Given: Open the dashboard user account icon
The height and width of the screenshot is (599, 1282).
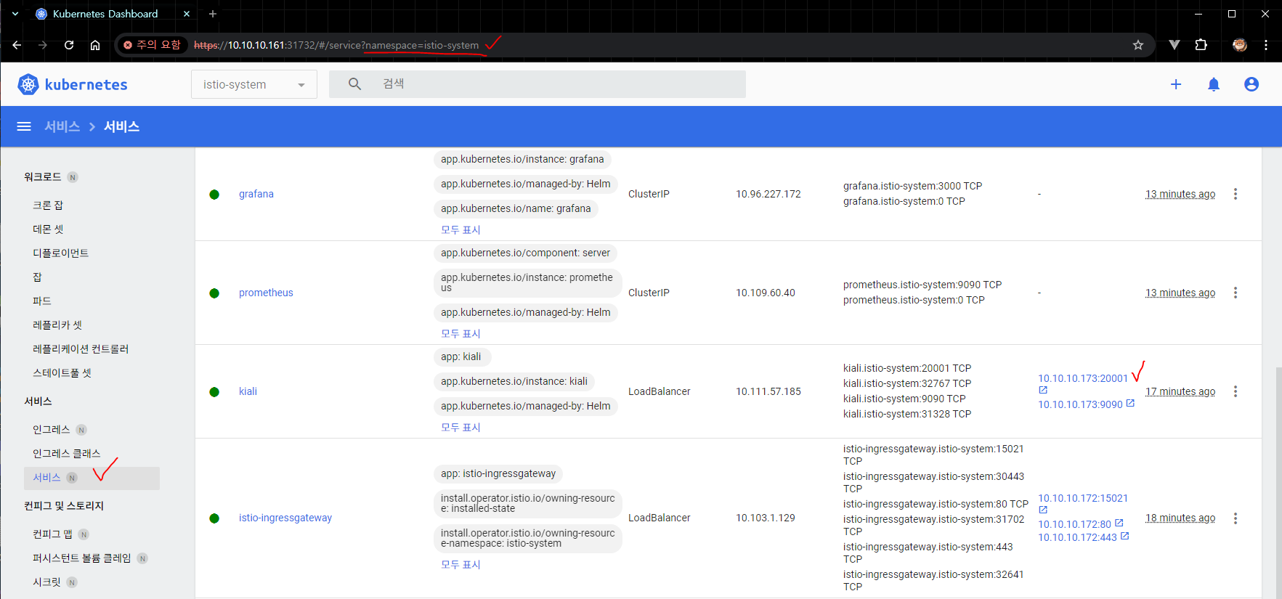Looking at the screenshot, I should coord(1251,84).
